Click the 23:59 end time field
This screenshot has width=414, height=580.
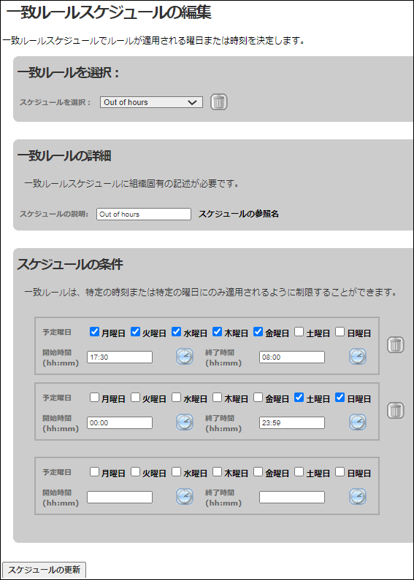click(292, 423)
